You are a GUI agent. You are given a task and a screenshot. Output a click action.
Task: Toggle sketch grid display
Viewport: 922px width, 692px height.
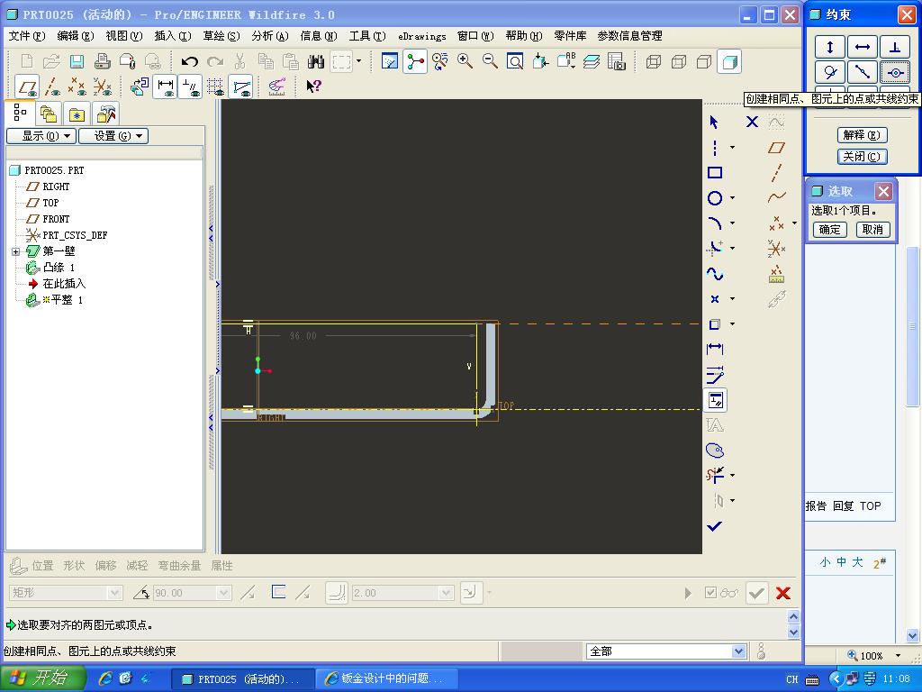click(215, 86)
